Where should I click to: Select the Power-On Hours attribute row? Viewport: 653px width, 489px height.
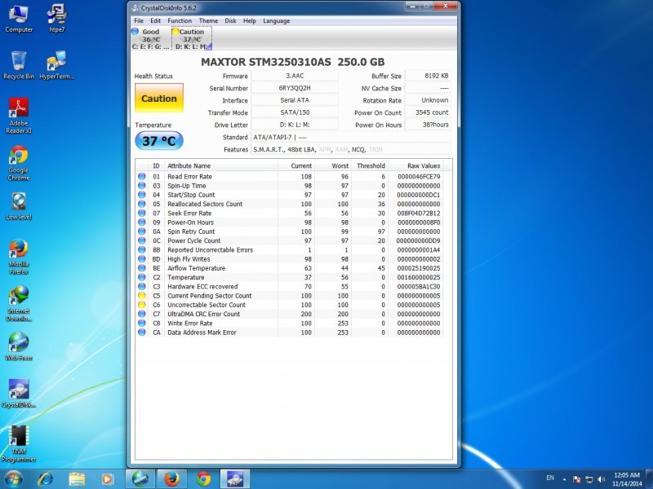coord(290,222)
